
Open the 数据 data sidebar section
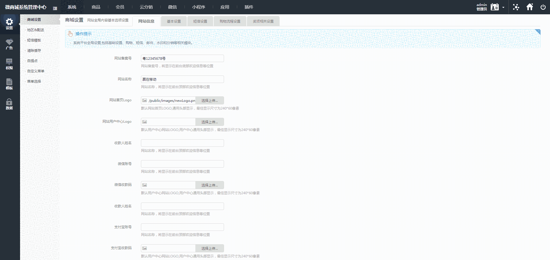point(9,104)
